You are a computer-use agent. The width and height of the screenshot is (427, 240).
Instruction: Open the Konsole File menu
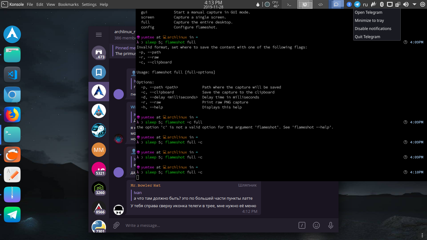click(30, 4)
